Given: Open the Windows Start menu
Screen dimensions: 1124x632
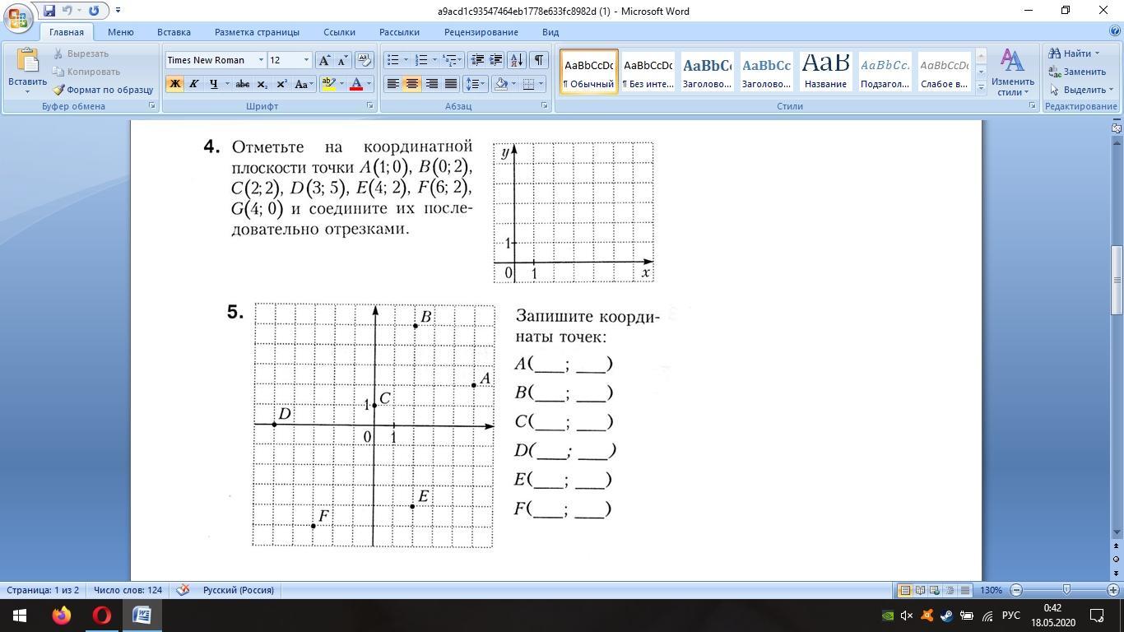Looking at the screenshot, I should click(20, 616).
